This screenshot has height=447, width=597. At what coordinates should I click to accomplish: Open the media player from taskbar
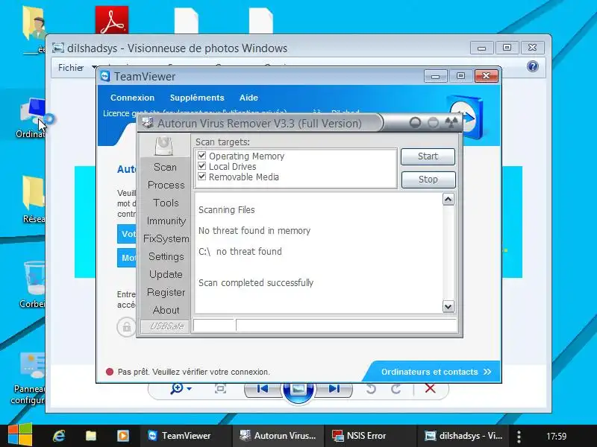coord(123,436)
